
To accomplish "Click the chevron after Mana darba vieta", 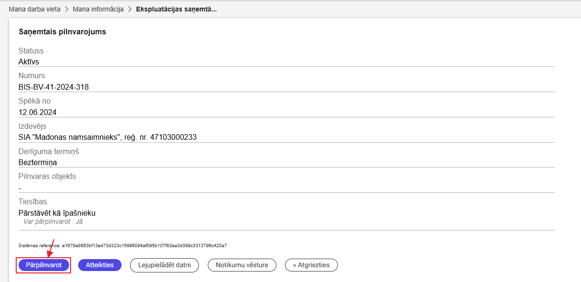I will (x=67, y=9).
